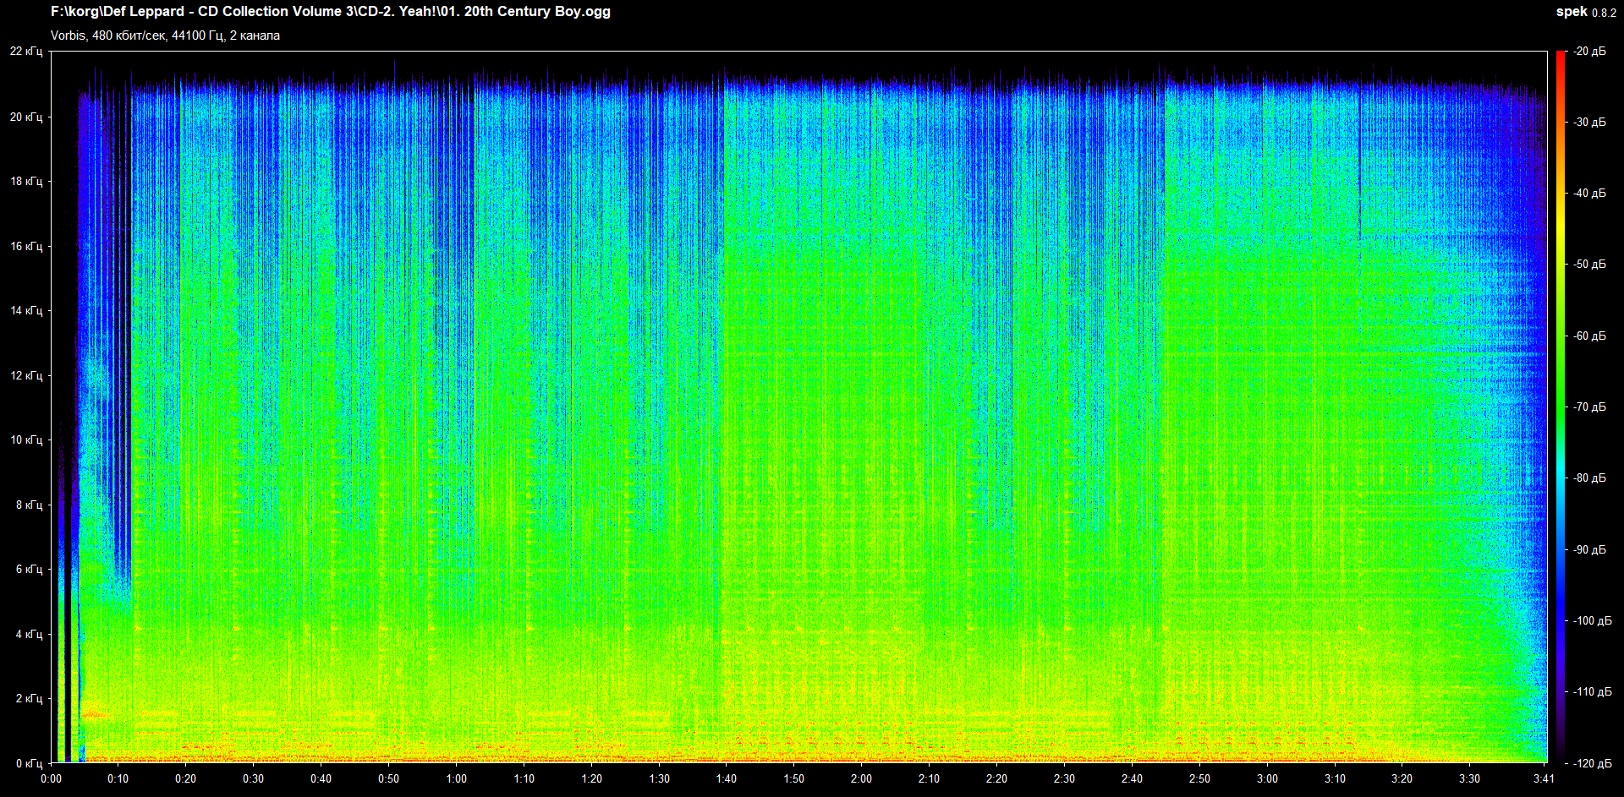The width and height of the screenshot is (1624, 797).
Task: Click the spek 0.8.2 version label
Action: pyautogui.click(x=1585, y=12)
